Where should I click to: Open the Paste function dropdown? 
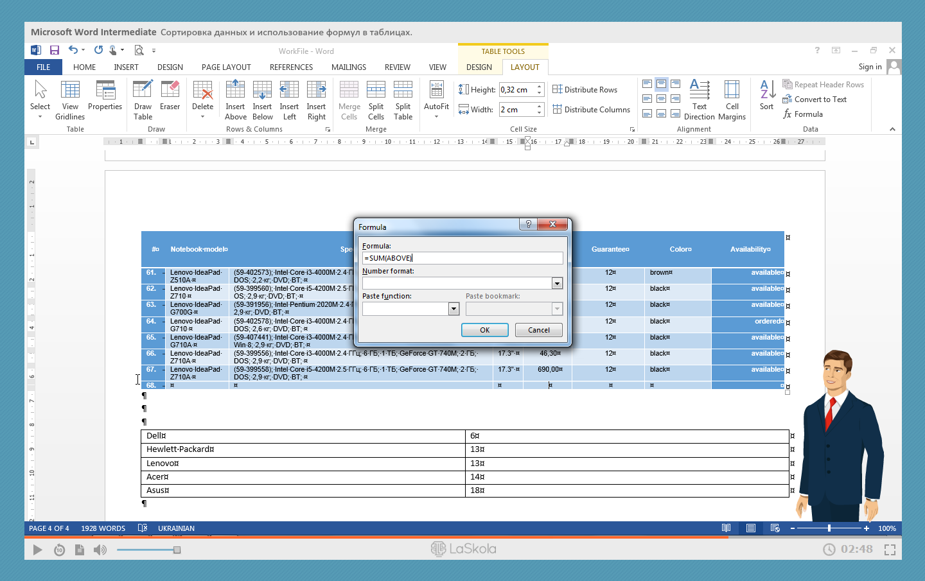(x=454, y=309)
